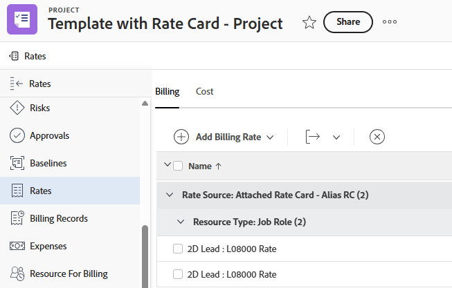Open the dropdown arrow beside the export icon
This screenshot has height=288, width=452.
(336, 137)
